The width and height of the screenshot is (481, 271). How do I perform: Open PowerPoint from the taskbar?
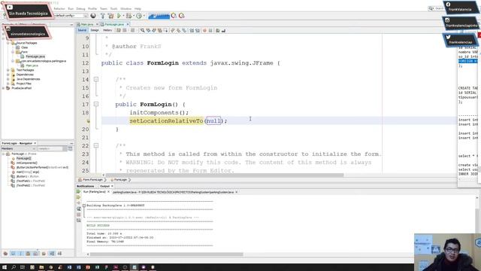click(x=88, y=267)
